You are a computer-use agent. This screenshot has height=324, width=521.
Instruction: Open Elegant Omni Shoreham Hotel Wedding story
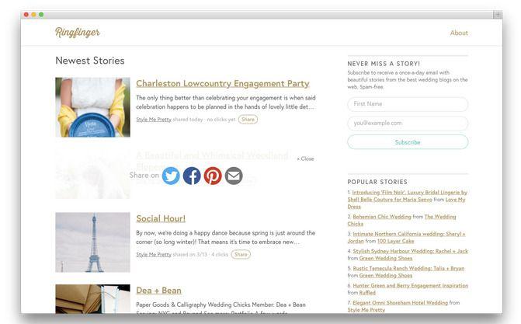(x=400, y=303)
